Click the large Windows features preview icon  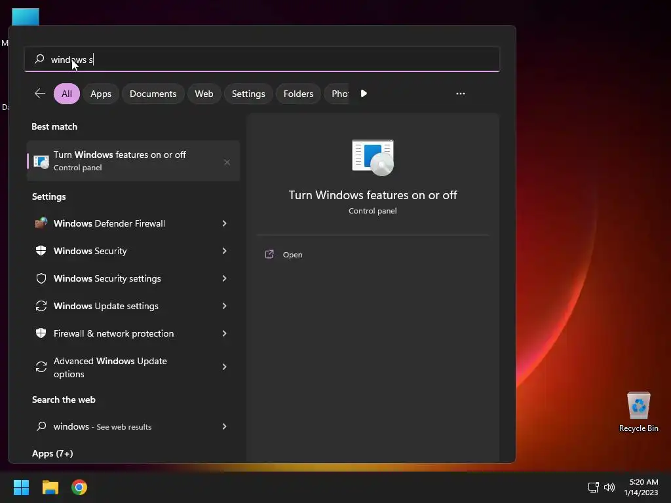pos(373,157)
